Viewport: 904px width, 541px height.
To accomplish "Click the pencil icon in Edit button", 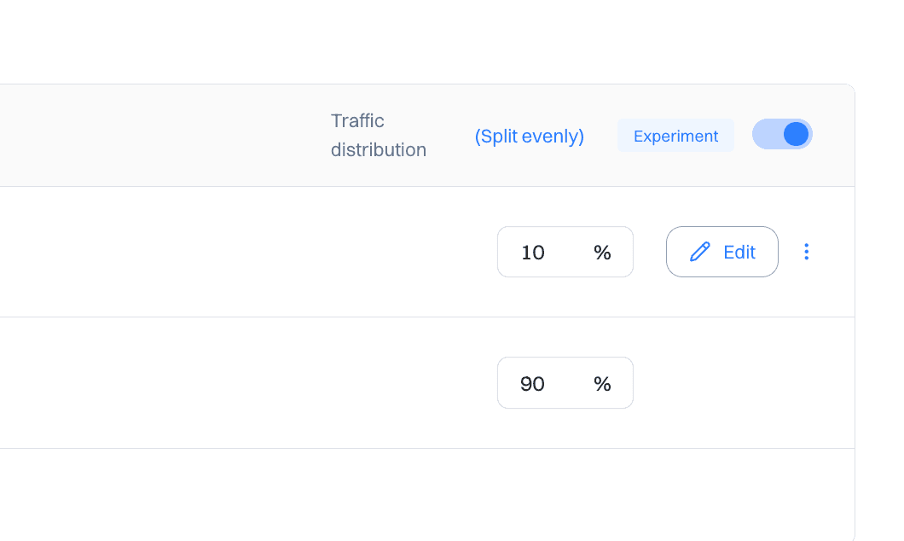I will point(700,252).
